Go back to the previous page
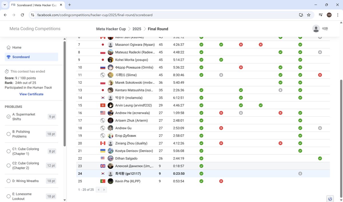 click(x=5, y=15)
